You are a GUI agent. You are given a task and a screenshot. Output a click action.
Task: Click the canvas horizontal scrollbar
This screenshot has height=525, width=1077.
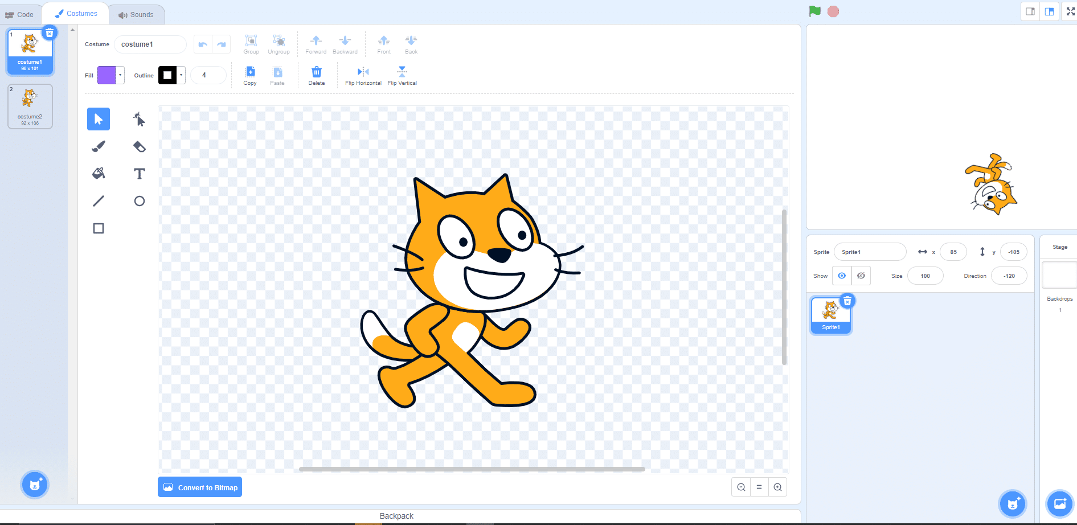pyautogui.click(x=472, y=469)
